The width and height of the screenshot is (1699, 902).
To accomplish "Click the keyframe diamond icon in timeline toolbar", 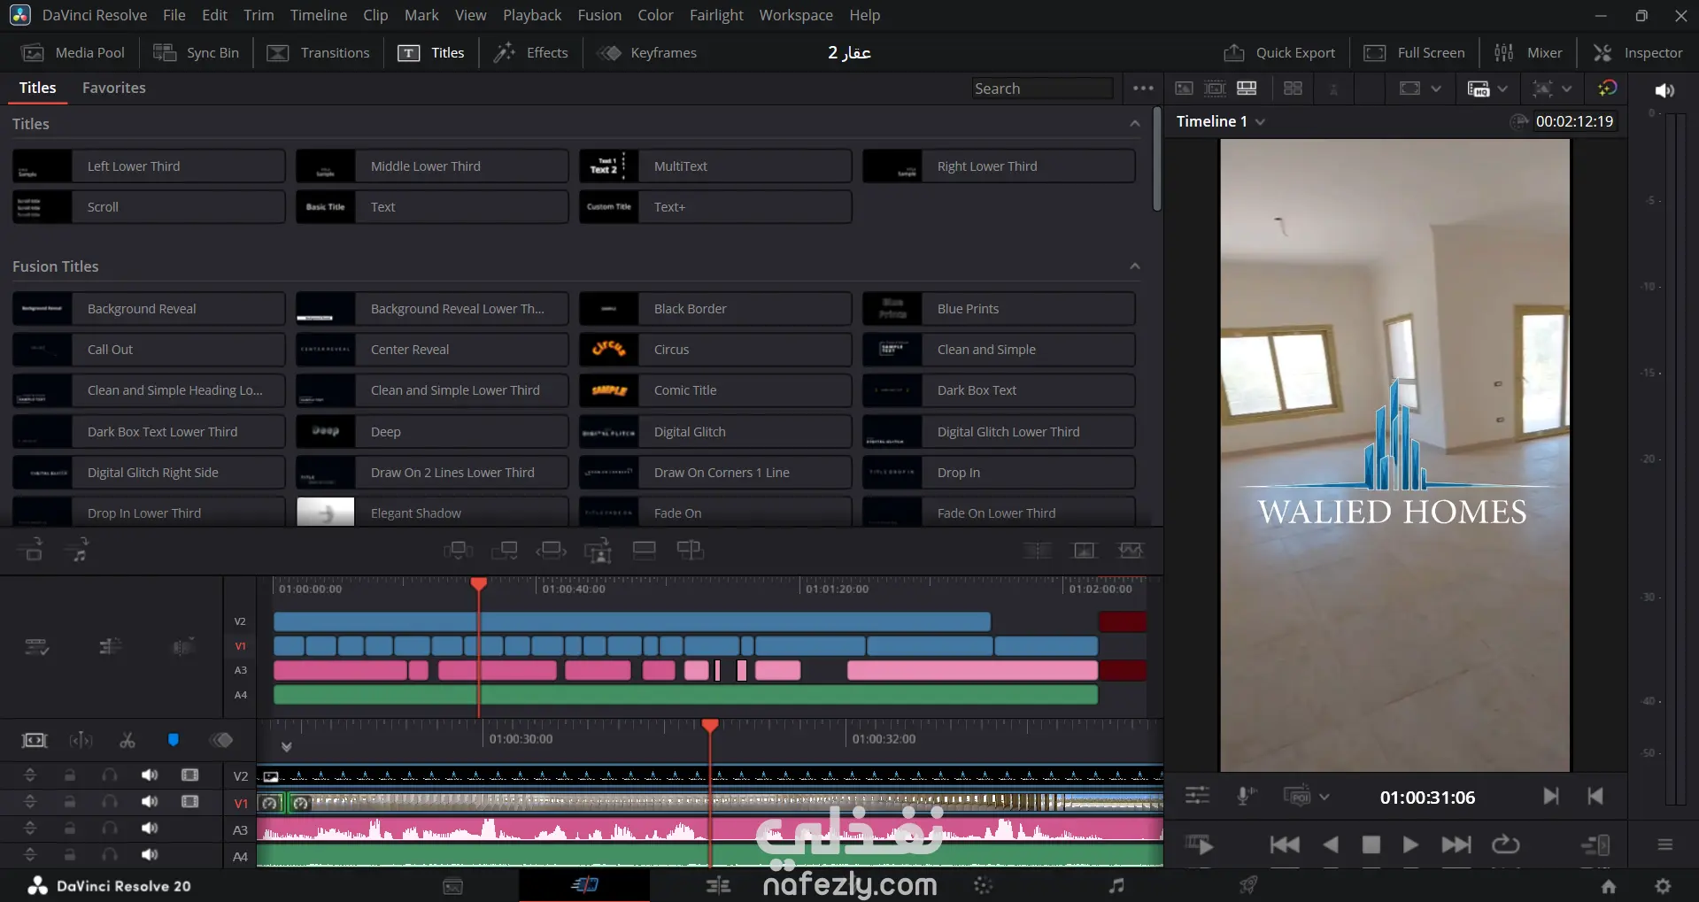I will coord(221,740).
